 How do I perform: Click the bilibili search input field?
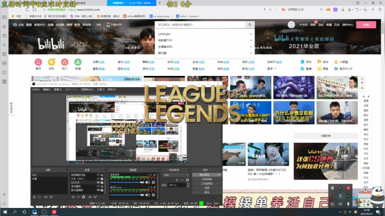coord(200,25)
